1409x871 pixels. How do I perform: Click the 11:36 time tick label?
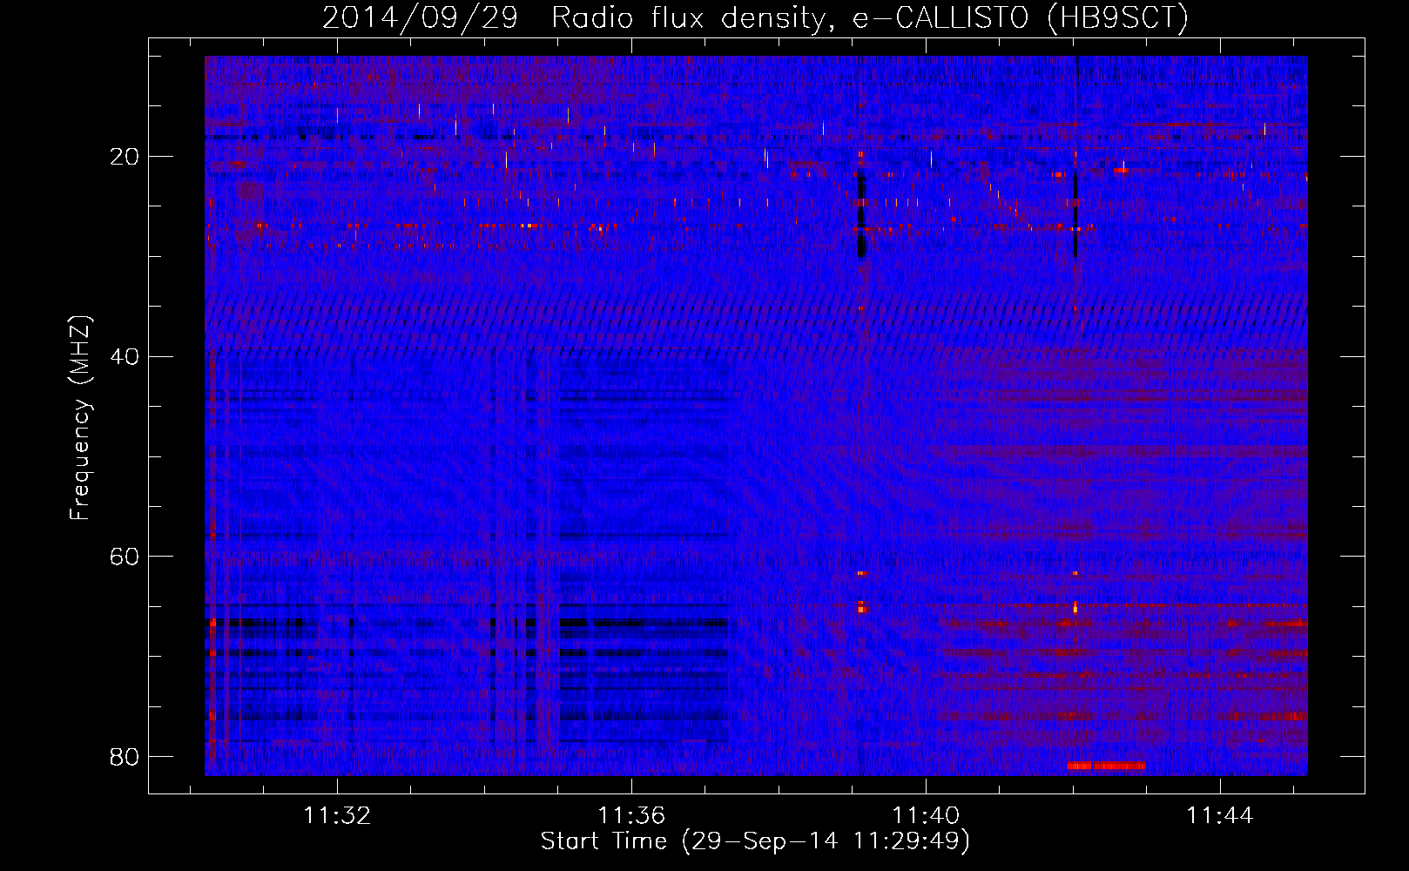(x=631, y=815)
